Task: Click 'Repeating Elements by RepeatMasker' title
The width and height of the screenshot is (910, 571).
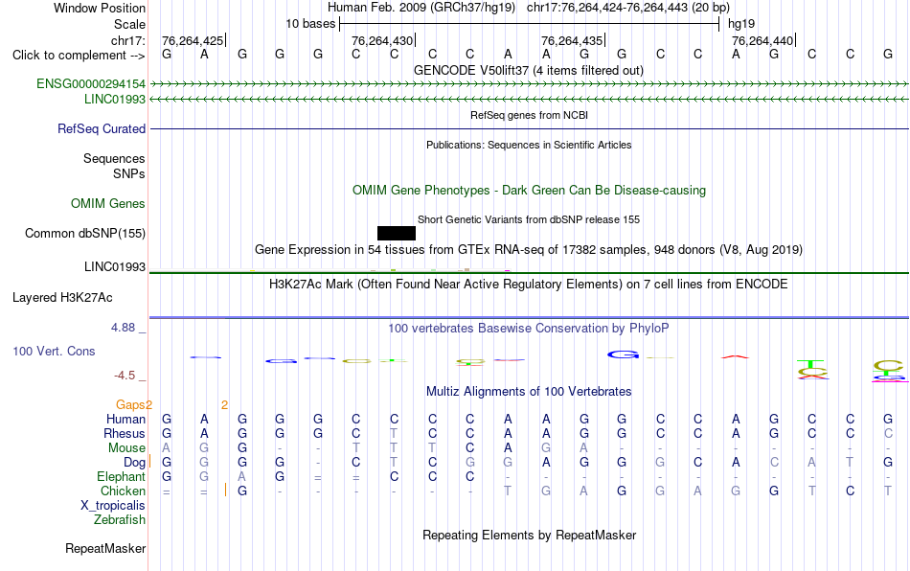Action: 529,535
